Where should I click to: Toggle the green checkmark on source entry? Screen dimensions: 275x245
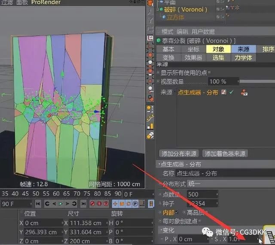pos(232,92)
